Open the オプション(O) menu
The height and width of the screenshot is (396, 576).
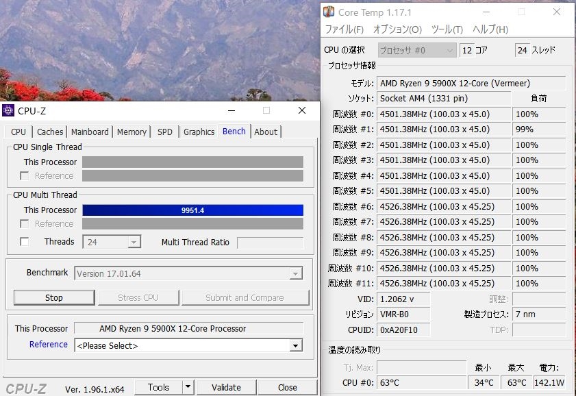pos(397,29)
